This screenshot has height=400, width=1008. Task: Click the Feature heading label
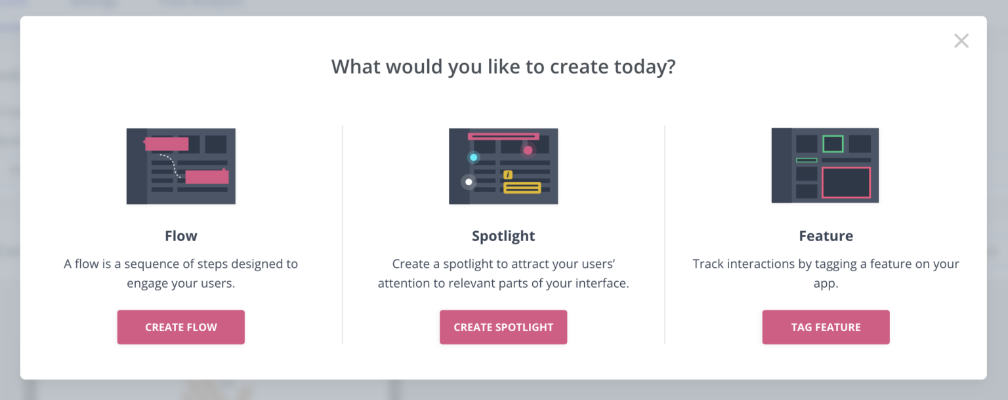[x=826, y=235]
